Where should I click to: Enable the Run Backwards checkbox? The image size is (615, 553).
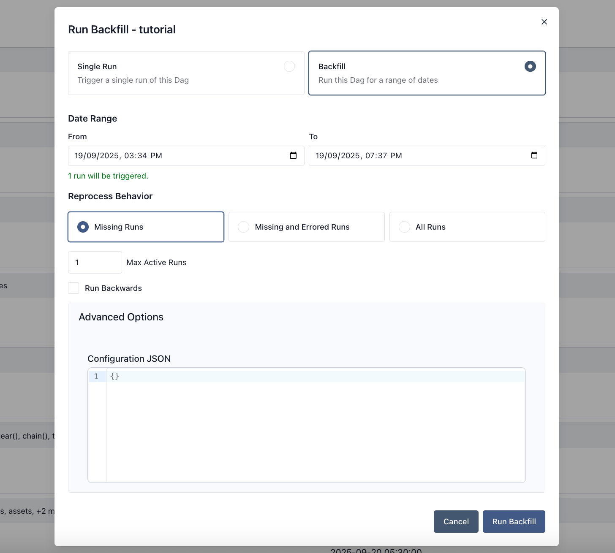click(73, 288)
